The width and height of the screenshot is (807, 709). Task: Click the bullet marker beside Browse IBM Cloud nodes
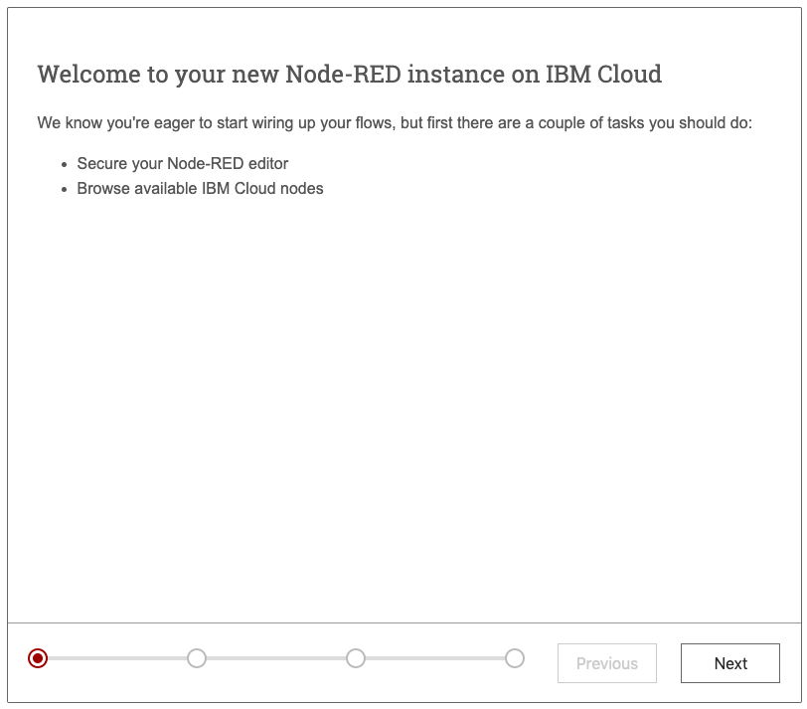[x=66, y=189]
